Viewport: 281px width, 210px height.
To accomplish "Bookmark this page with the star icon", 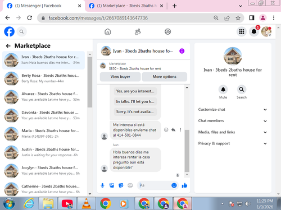I will point(238,18).
